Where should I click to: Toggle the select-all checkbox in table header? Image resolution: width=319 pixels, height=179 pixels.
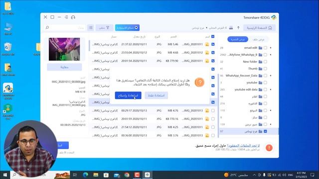tap(213, 36)
